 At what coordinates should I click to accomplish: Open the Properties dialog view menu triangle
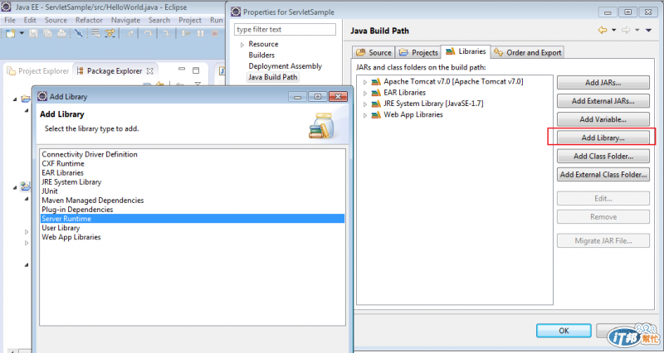pos(648,31)
